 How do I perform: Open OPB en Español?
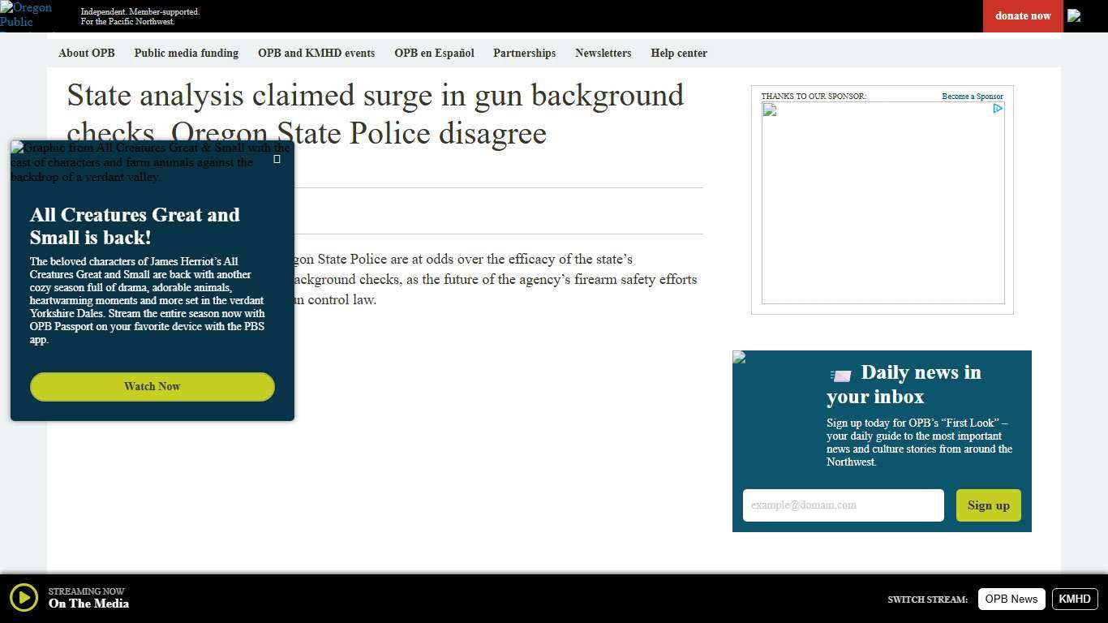click(434, 53)
